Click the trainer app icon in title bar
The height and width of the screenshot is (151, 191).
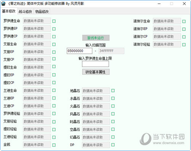tap(3, 3)
